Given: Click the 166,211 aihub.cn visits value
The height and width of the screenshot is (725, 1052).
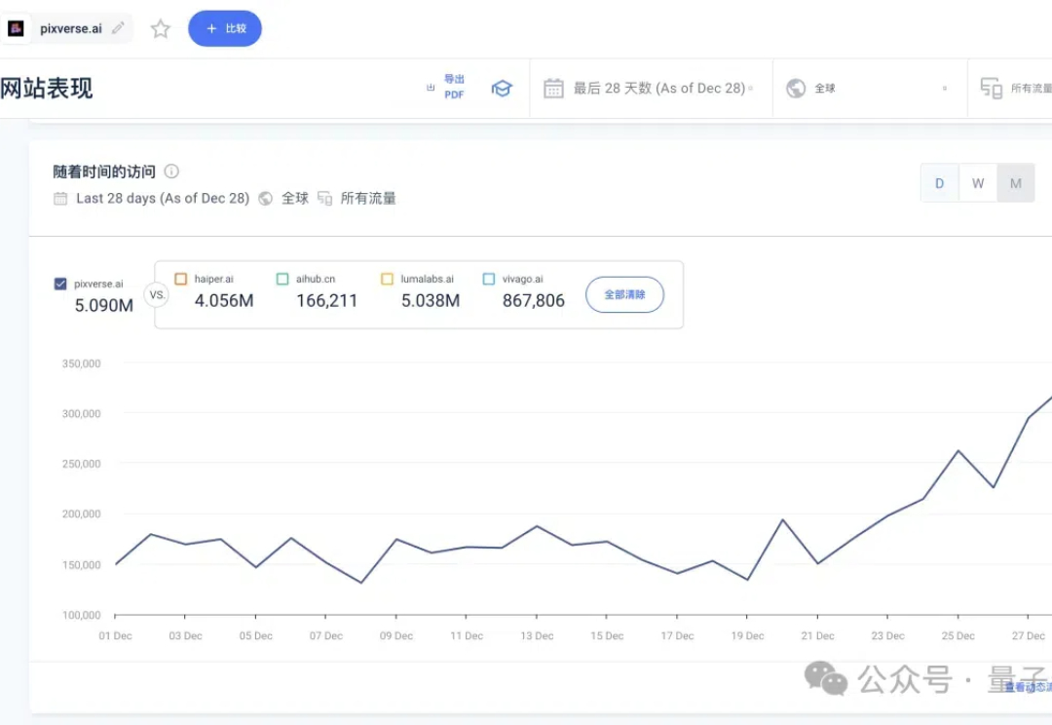Looking at the screenshot, I should coord(326,301).
